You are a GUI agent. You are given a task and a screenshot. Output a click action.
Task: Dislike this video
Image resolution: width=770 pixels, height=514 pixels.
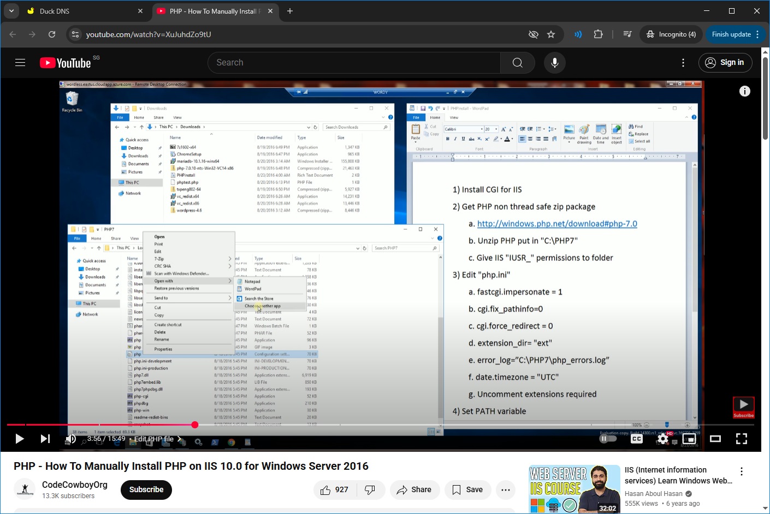[x=370, y=490]
